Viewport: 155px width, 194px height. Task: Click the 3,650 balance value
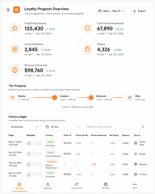click(125, 175)
